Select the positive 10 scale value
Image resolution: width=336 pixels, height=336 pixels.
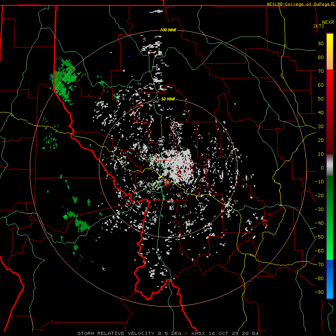tap(321, 154)
